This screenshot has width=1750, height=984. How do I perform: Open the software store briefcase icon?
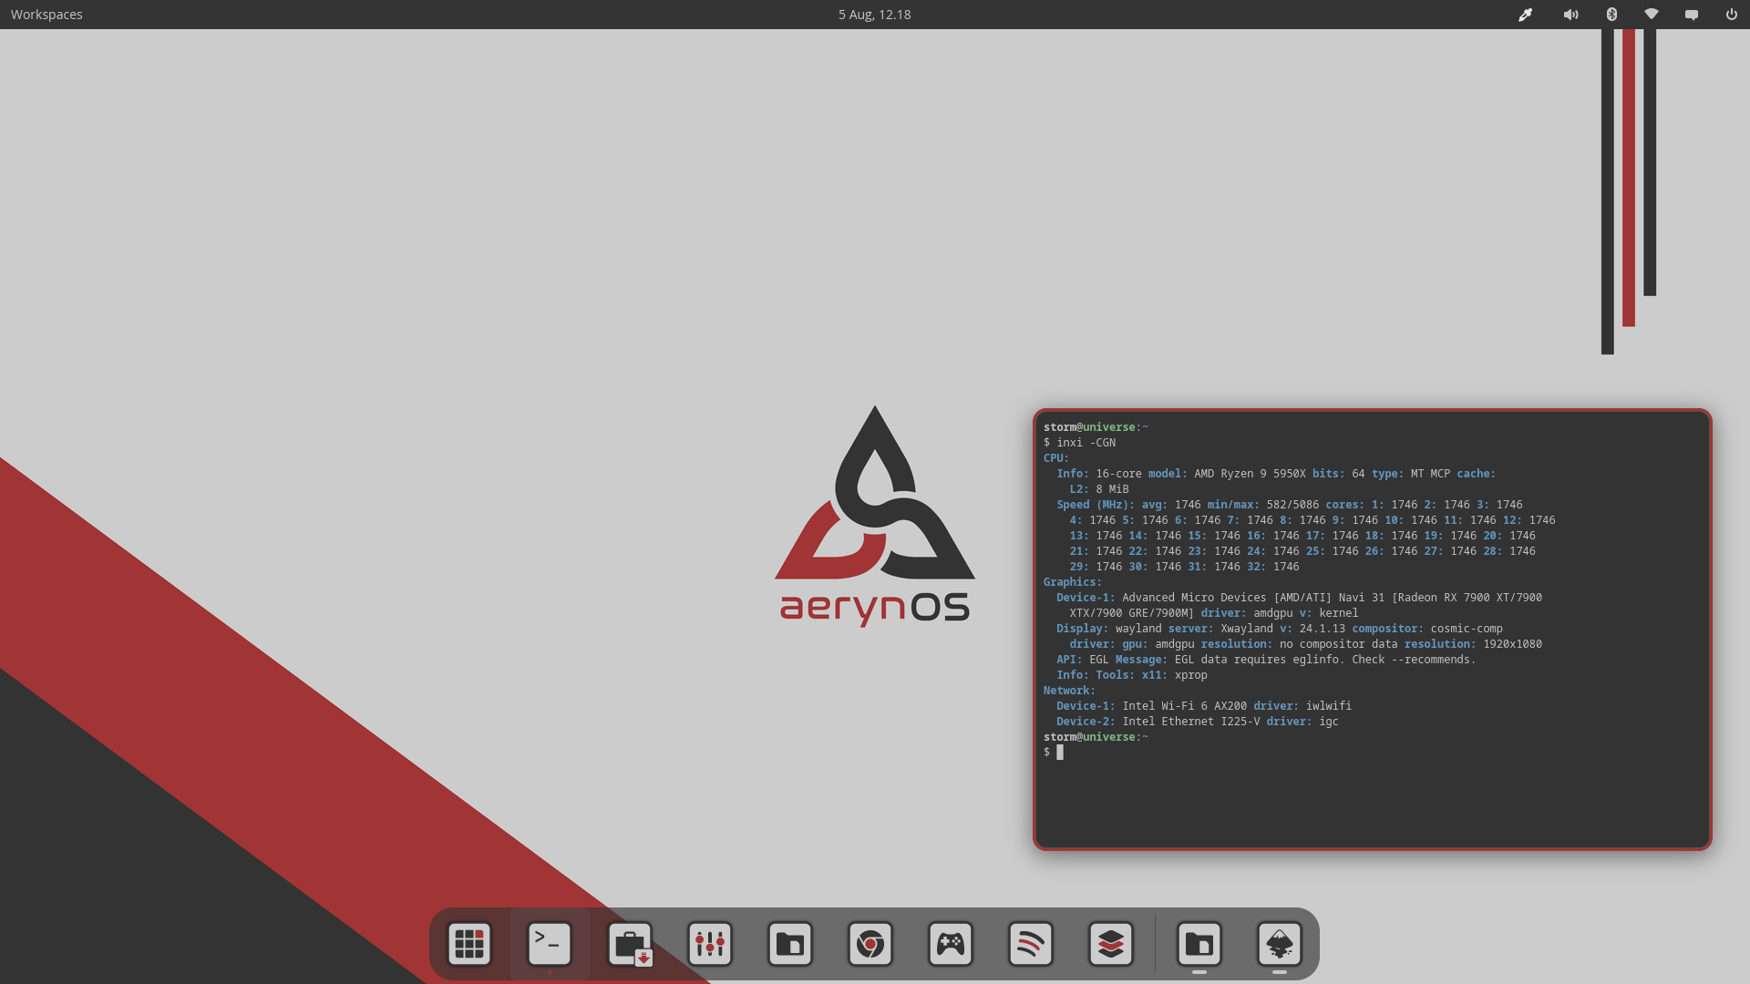pos(630,944)
